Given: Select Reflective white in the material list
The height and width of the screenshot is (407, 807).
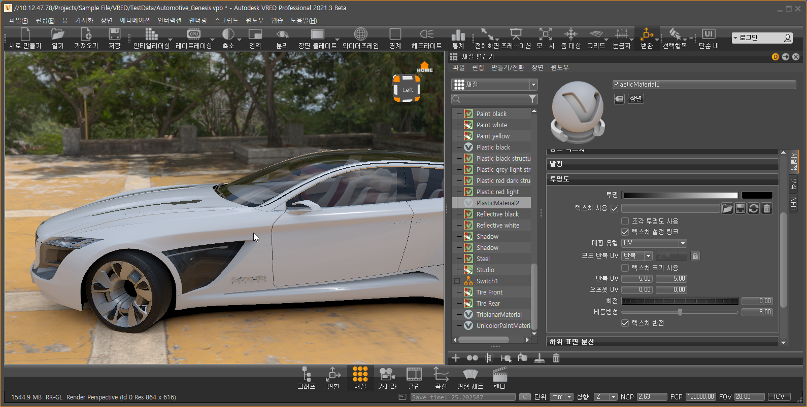Looking at the screenshot, I should point(497,226).
